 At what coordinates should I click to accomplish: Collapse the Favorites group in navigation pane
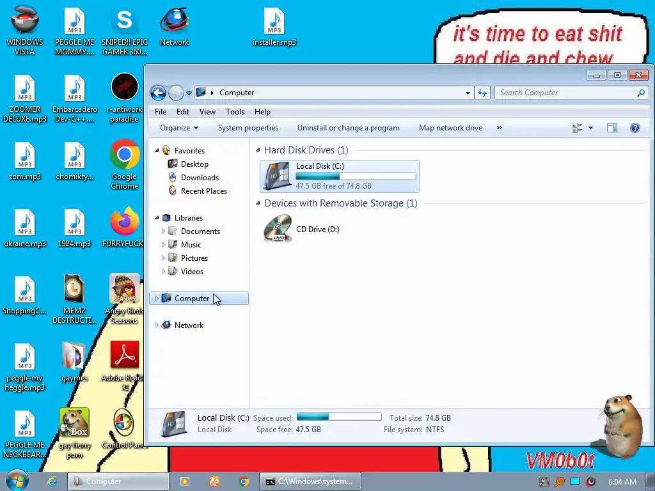coord(157,150)
